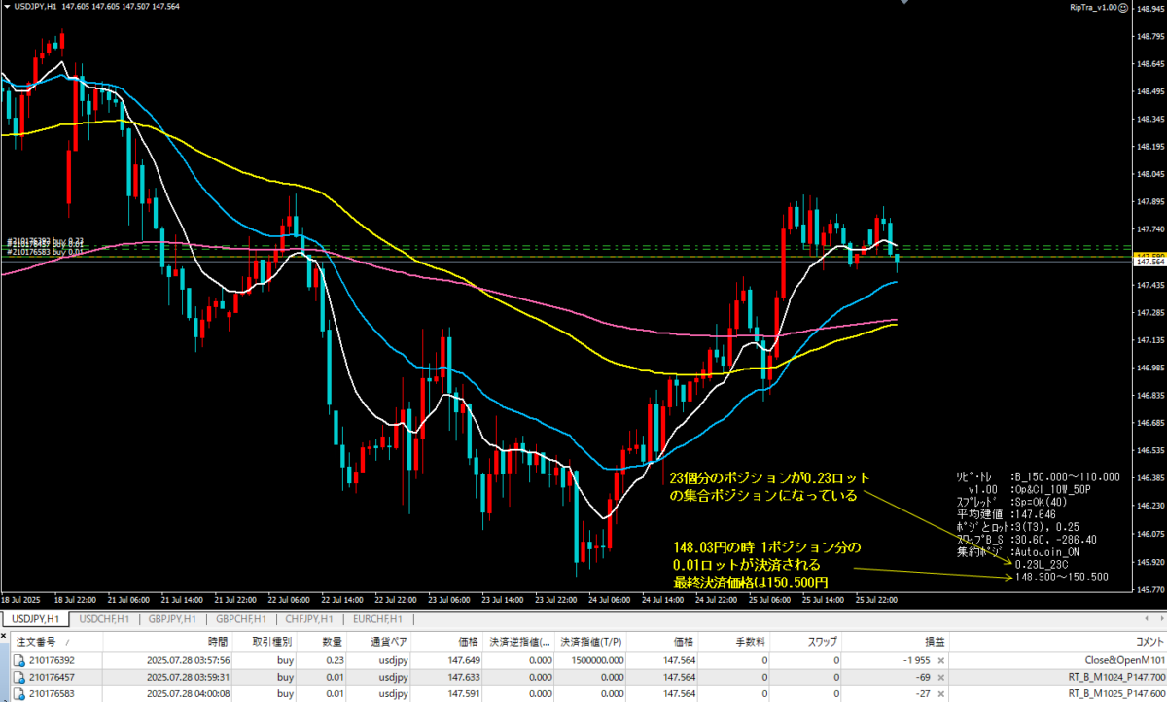Click the order icon for ticket 210176392
The height and width of the screenshot is (702, 1167).
tap(18, 659)
